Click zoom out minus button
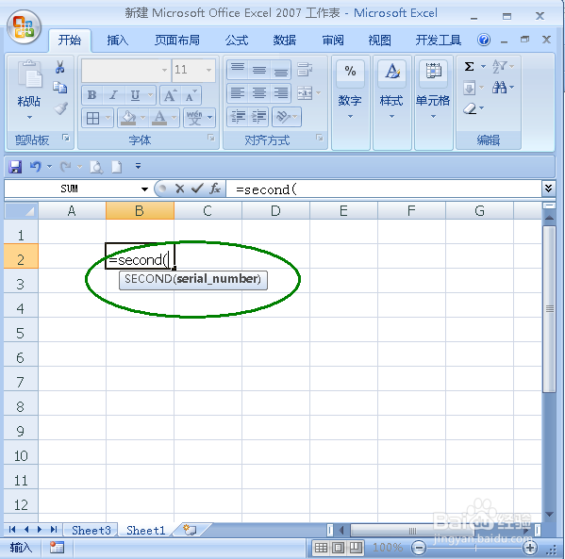Screen dimensions: 565x559 419,549
